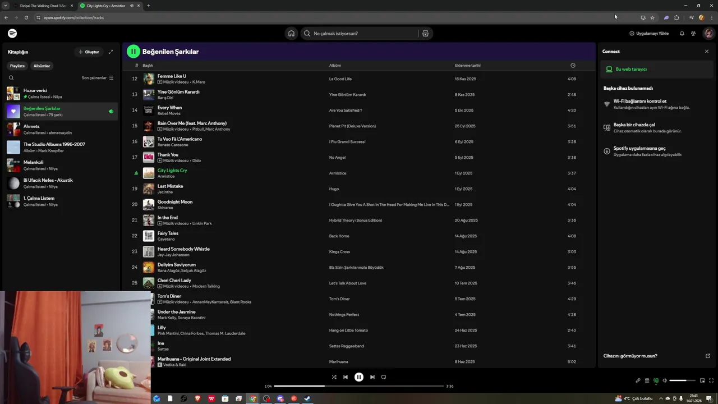Sort by the 'Eklenme tarihi' column header
Image resolution: width=718 pixels, height=404 pixels.
(x=468, y=66)
